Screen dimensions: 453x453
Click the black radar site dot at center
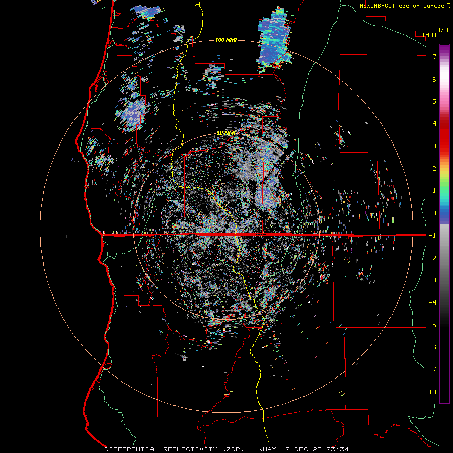(226, 225)
